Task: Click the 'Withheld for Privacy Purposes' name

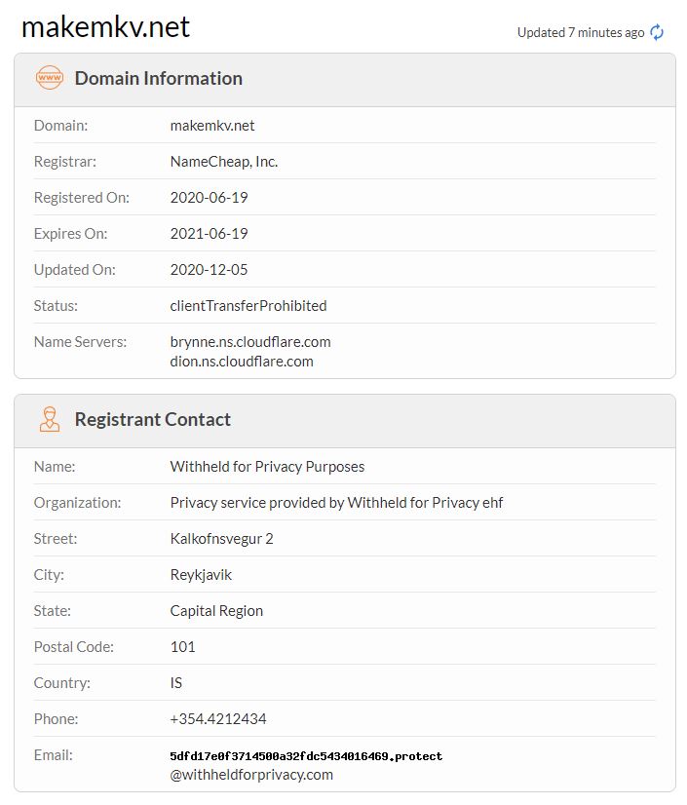Action: [x=267, y=466]
